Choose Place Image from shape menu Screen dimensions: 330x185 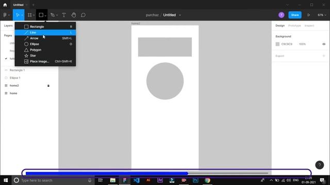[x=45, y=62]
